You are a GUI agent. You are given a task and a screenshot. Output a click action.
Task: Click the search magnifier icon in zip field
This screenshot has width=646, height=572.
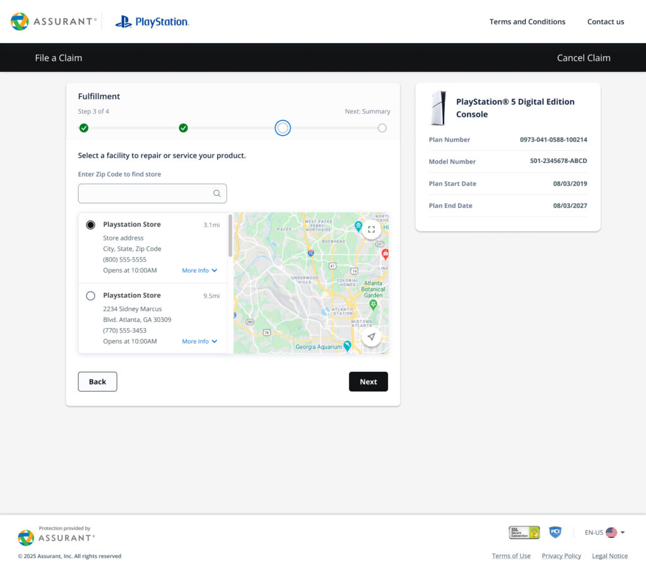[217, 194]
